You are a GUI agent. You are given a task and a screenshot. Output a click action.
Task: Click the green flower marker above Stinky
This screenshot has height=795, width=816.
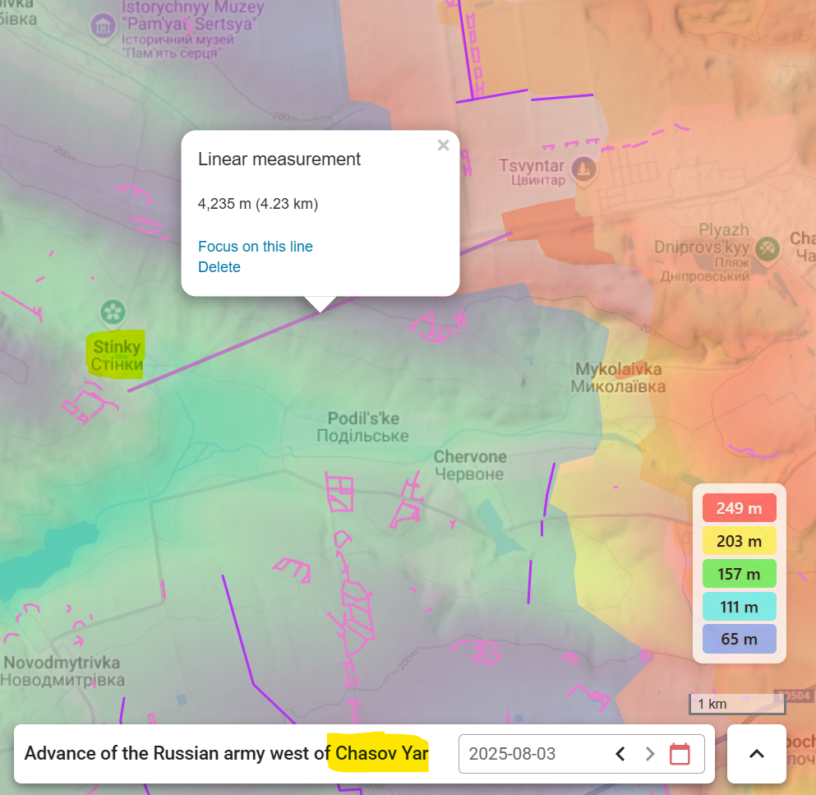[x=113, y=312]
